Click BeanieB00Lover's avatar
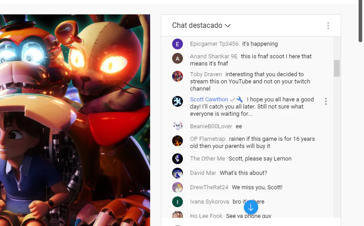Viewport: 364px width, 226px height. (x=178, y=126)
